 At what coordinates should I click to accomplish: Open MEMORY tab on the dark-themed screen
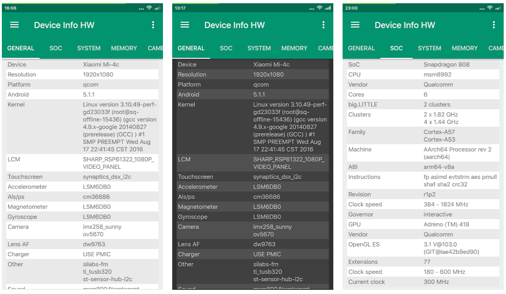pos(294,48)
